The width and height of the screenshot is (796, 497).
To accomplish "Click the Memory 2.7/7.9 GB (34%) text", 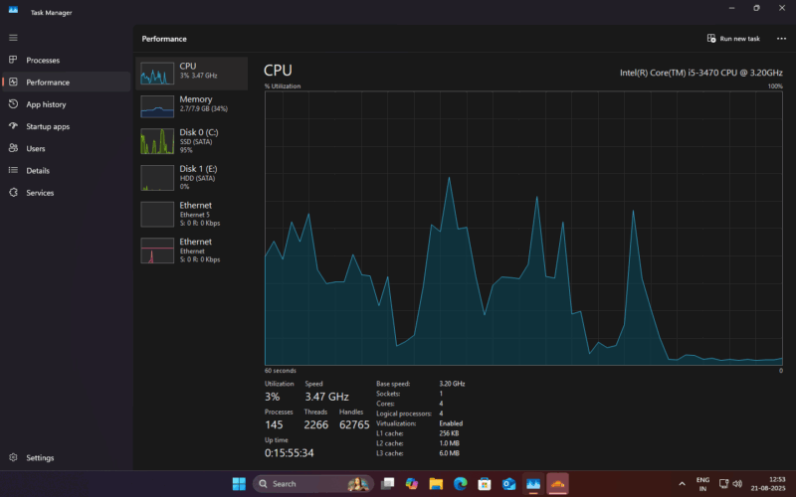I will 204,108.
